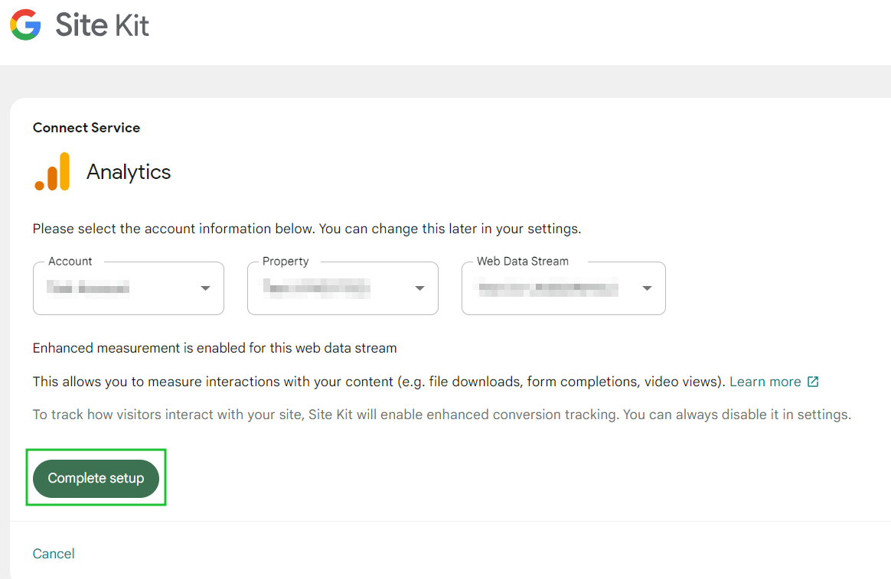This screenshot has width=891, height=579.
Task: Click the Account field label
Action: pyautogui.click(x=70, y=261)
